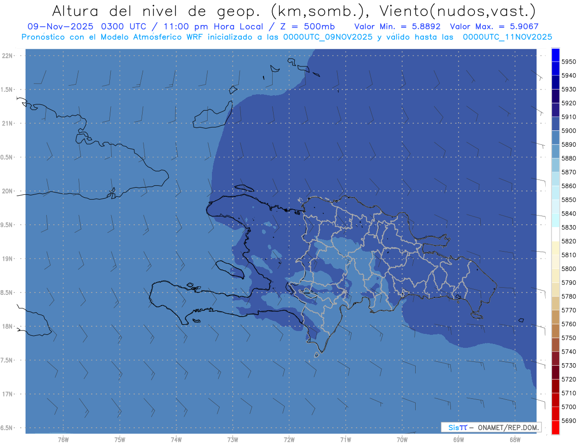The height and width of the screenshot is (446, 578).
Task: Click the '5710' color bar value
Action: coord(569,393)
